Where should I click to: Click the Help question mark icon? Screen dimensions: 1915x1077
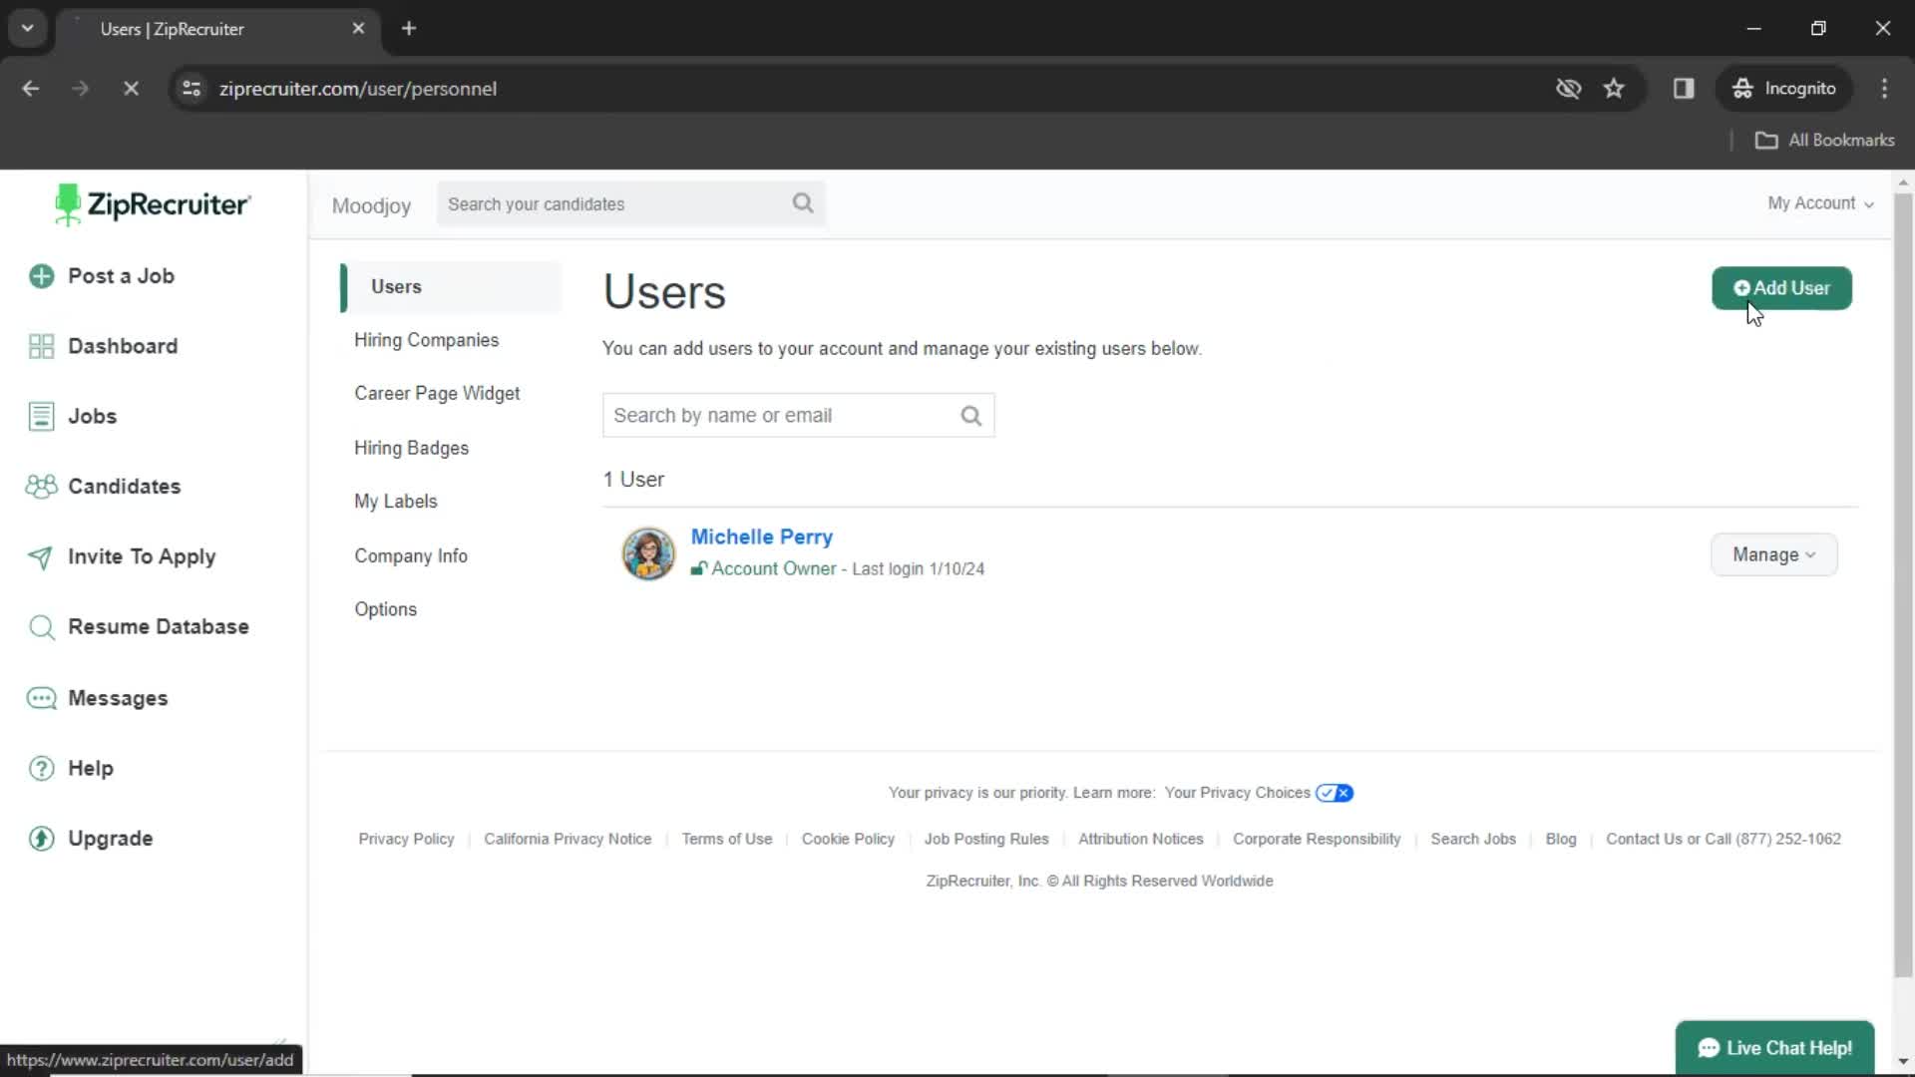point(41,768)
